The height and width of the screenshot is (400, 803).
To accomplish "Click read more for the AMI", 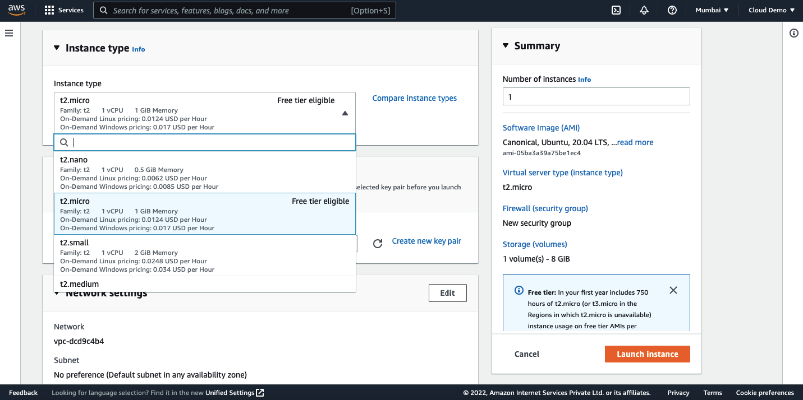I will 635,142.
